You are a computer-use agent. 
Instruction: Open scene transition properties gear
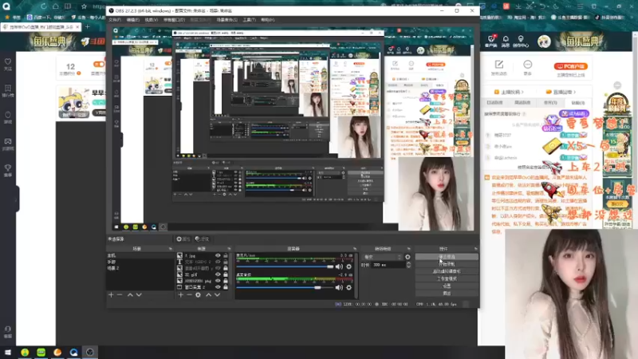point(408,257)
